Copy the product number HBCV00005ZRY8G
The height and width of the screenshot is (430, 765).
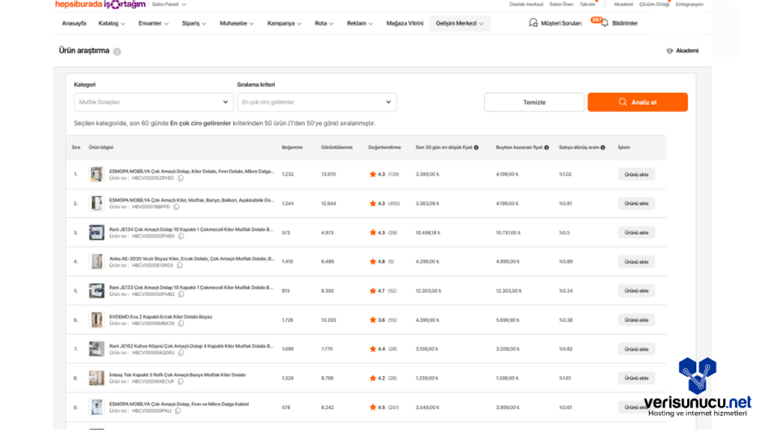(x=181, y=178)
